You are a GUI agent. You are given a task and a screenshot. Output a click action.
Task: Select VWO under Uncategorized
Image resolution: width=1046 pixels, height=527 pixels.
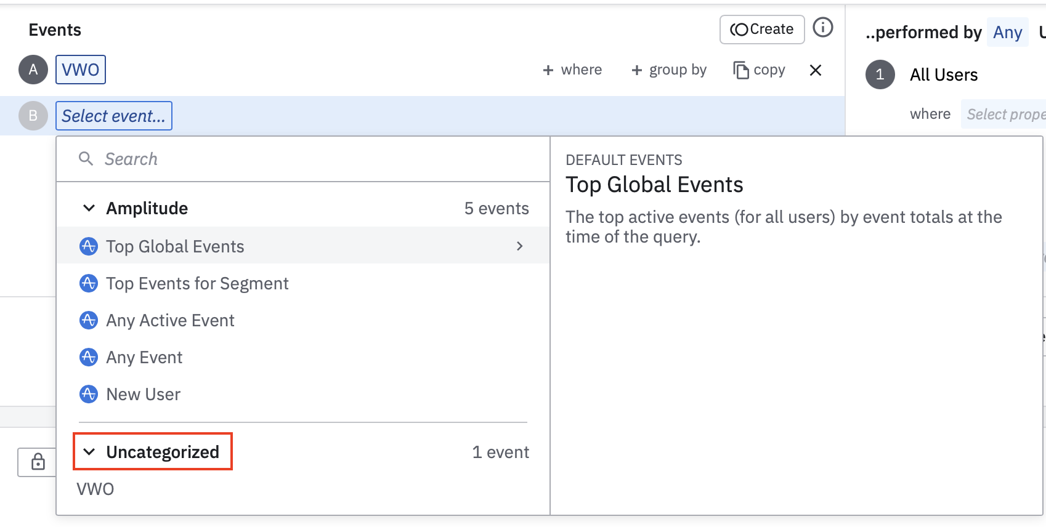pos(95,489)
